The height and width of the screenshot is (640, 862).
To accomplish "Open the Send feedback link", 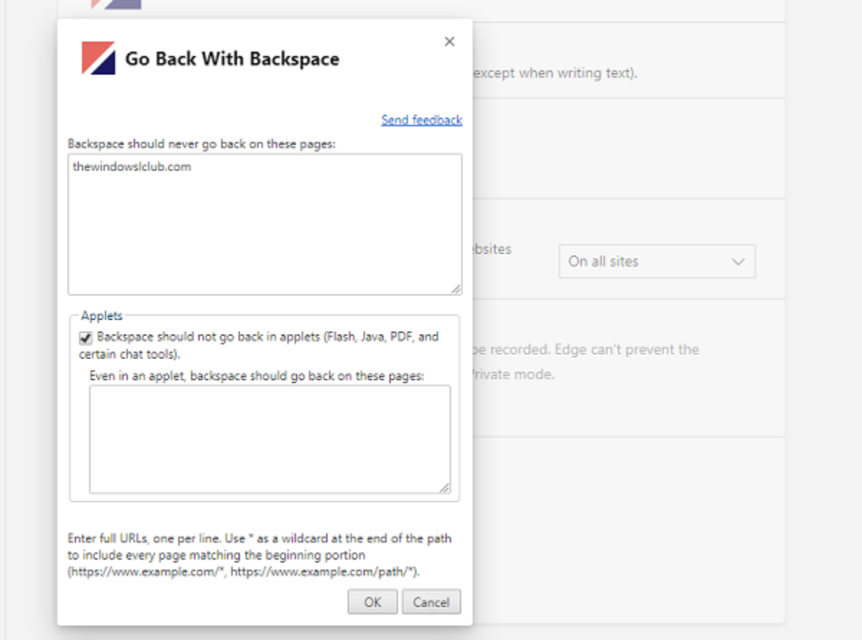I will click(x=422, y=120).
